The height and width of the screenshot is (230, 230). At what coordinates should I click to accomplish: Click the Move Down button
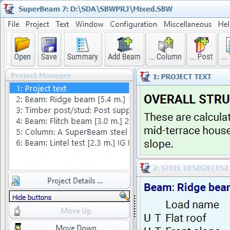[69, 226]
